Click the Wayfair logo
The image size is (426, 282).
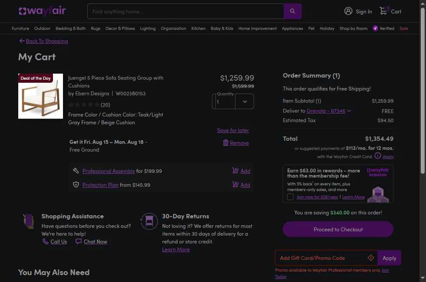coord(42,11)
